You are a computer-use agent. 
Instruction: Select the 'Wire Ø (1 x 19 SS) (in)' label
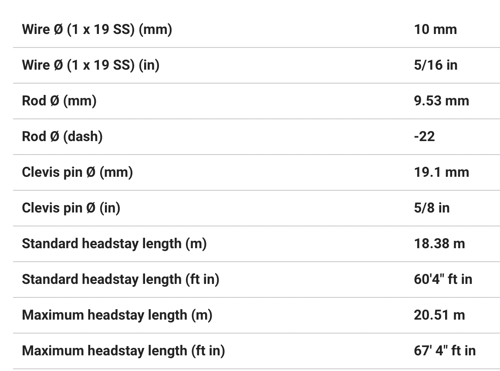pyautogui.click(x=91, y=65)
